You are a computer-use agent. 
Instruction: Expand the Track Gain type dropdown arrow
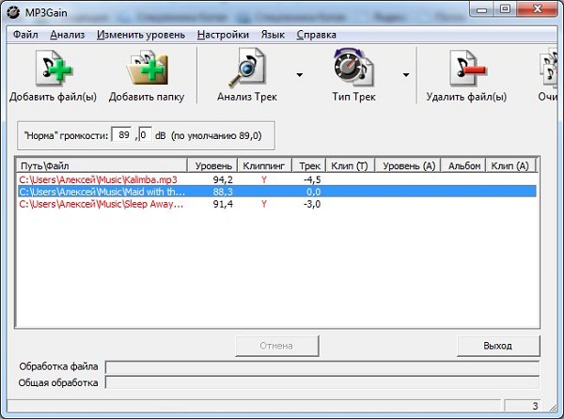tap(405, 74)
